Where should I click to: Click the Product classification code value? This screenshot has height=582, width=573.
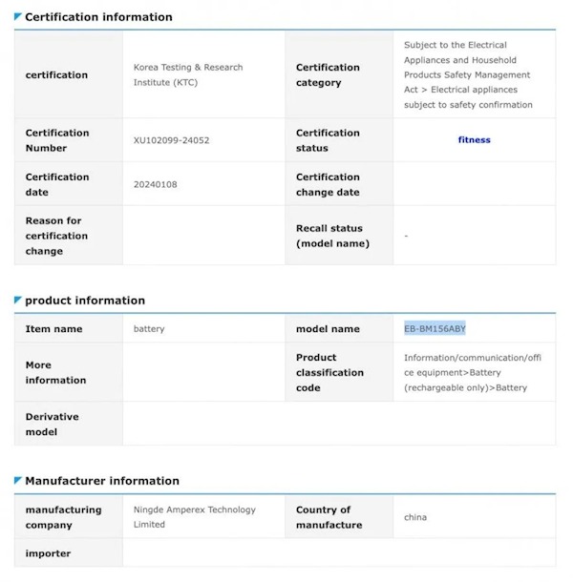point(473,373)
